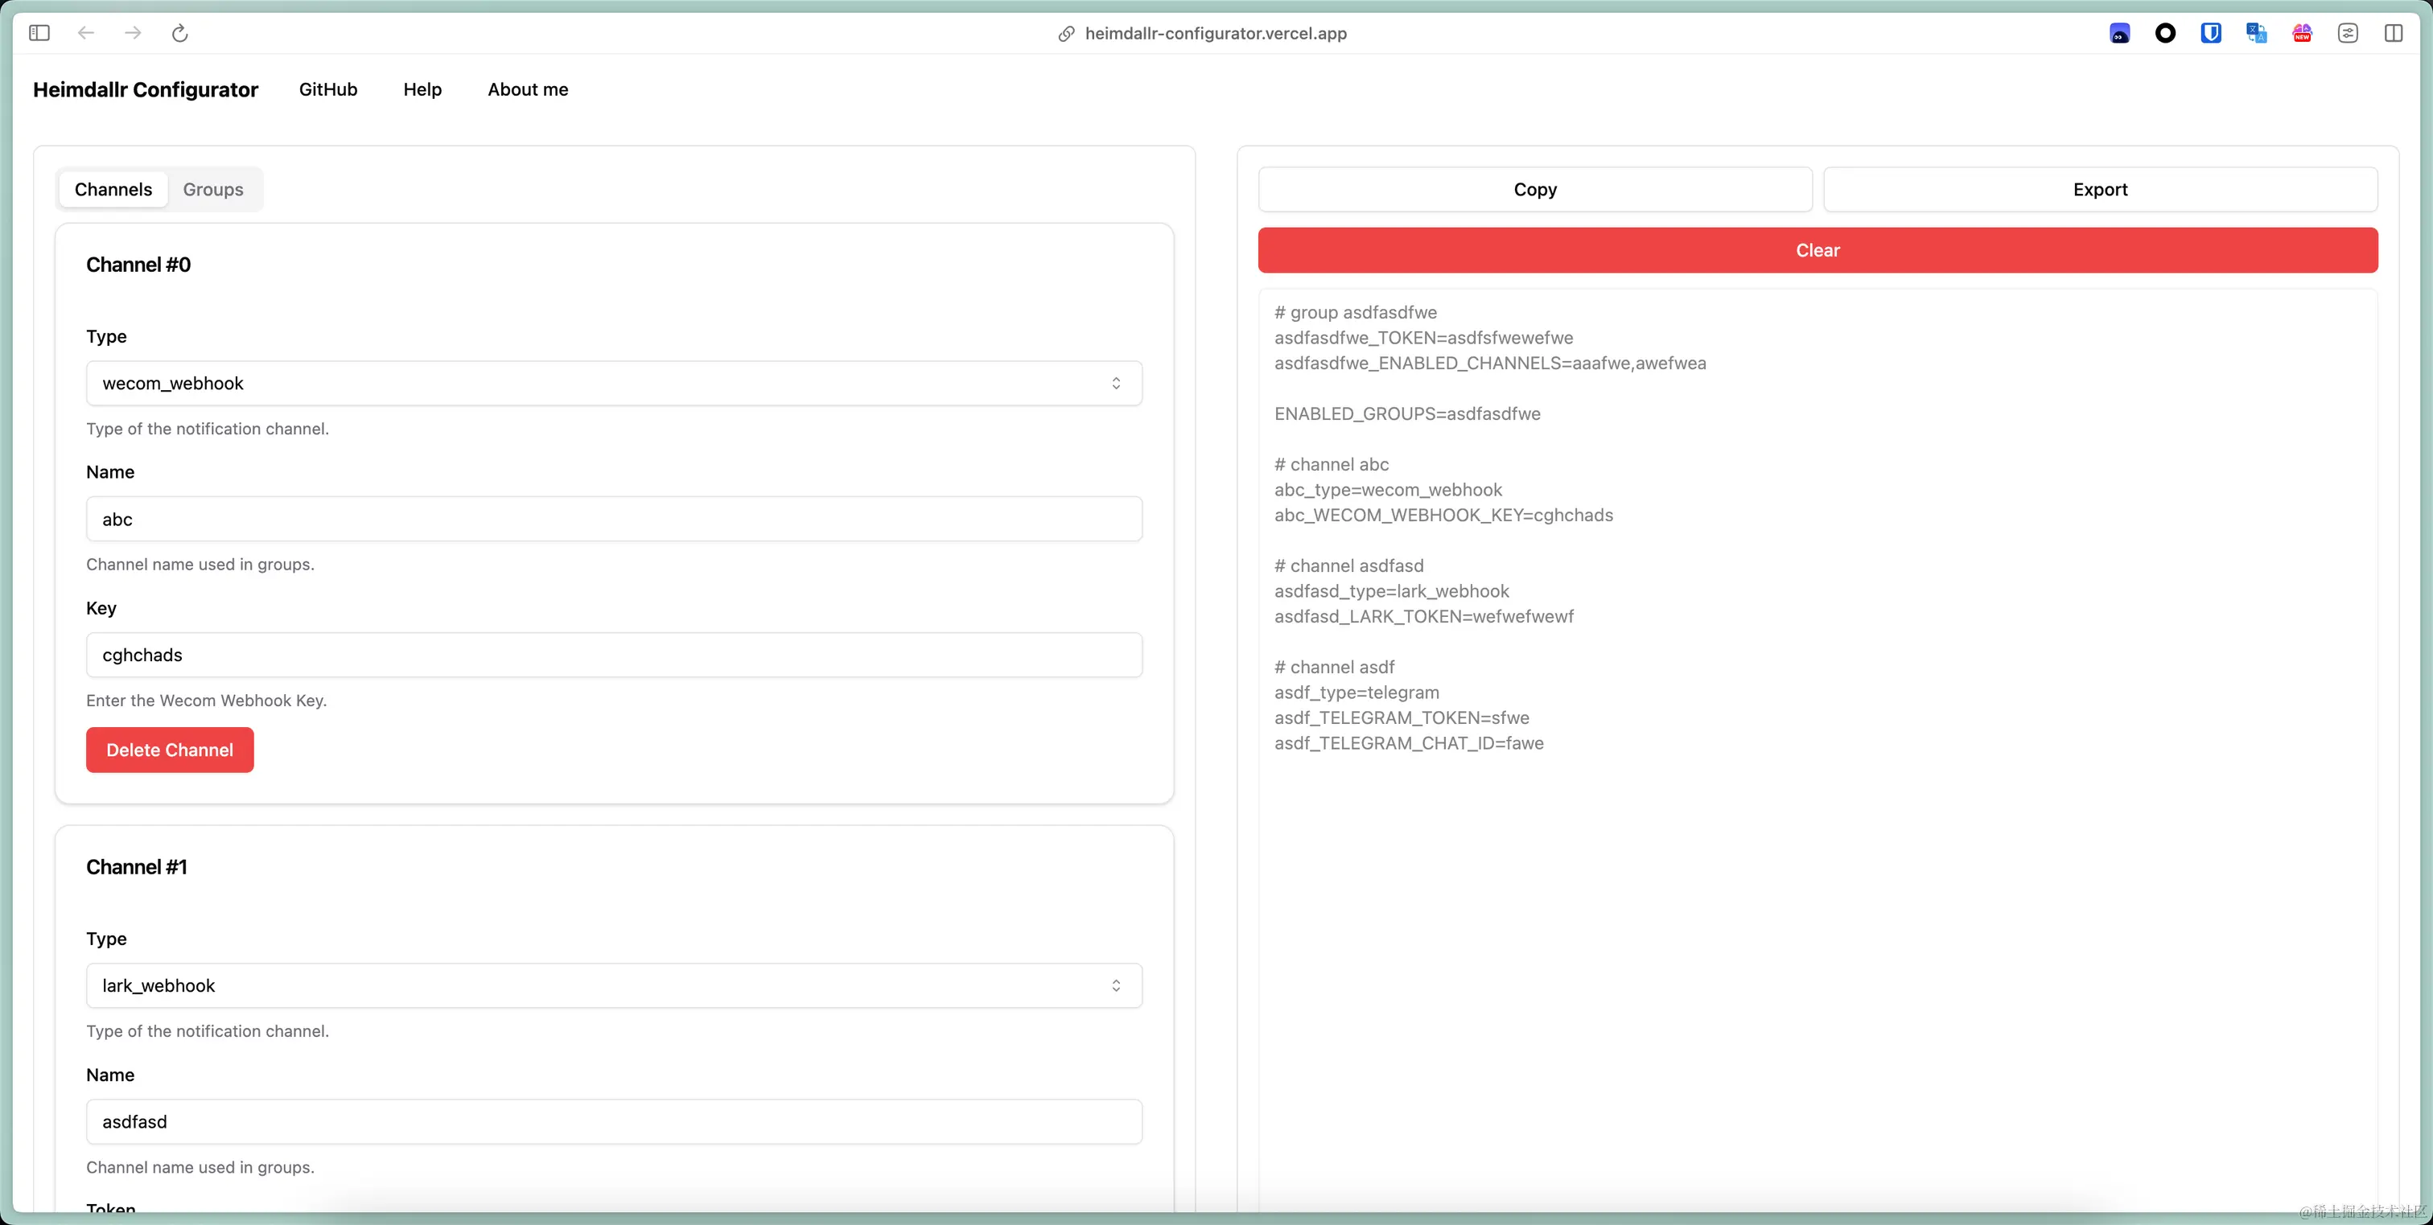Click the Channel #1 heading
This screenshot has height=1225, width=2433.
[137, 868]
